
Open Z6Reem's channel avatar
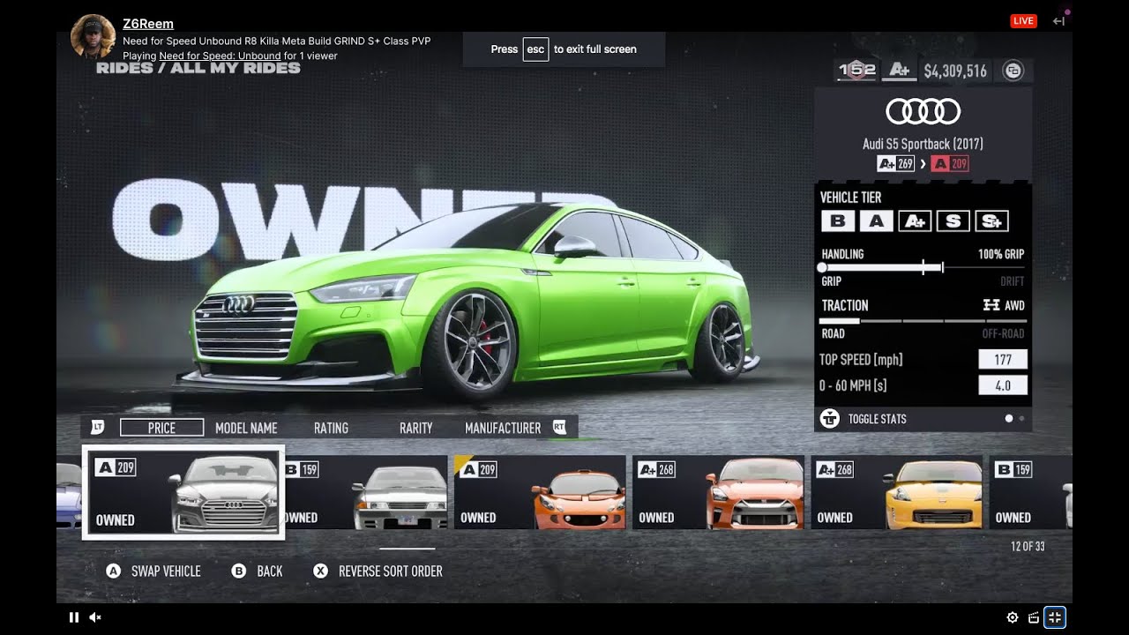(x=93, y=37)
